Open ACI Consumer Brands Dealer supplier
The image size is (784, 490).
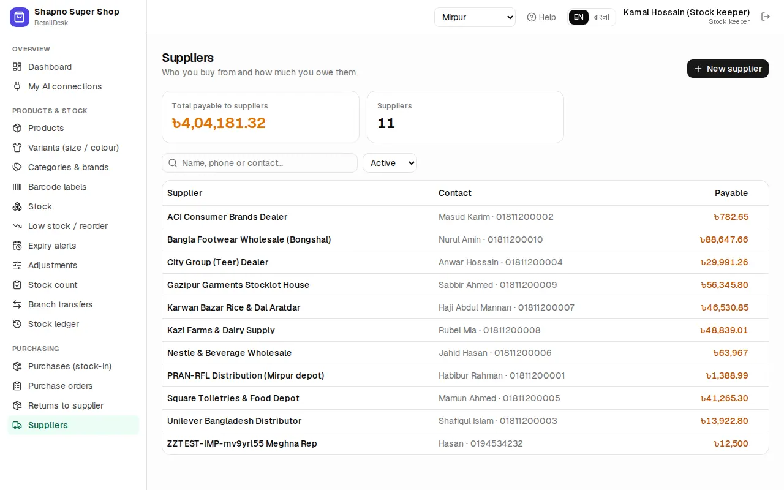(227, 217)
